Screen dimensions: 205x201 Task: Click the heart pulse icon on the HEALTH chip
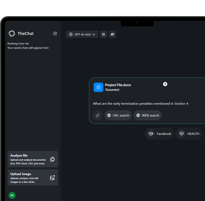pos(182,134)
